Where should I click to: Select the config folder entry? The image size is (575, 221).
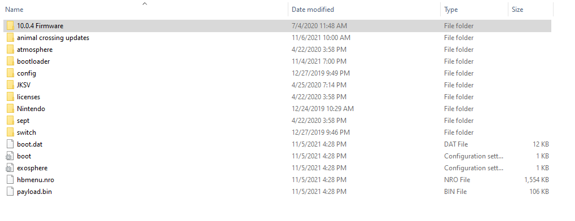click(277, 73)
